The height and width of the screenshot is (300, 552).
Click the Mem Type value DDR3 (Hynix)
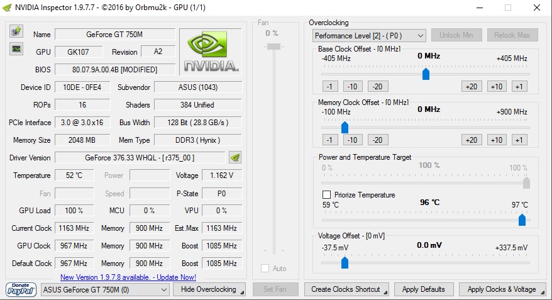pos(198,140)
